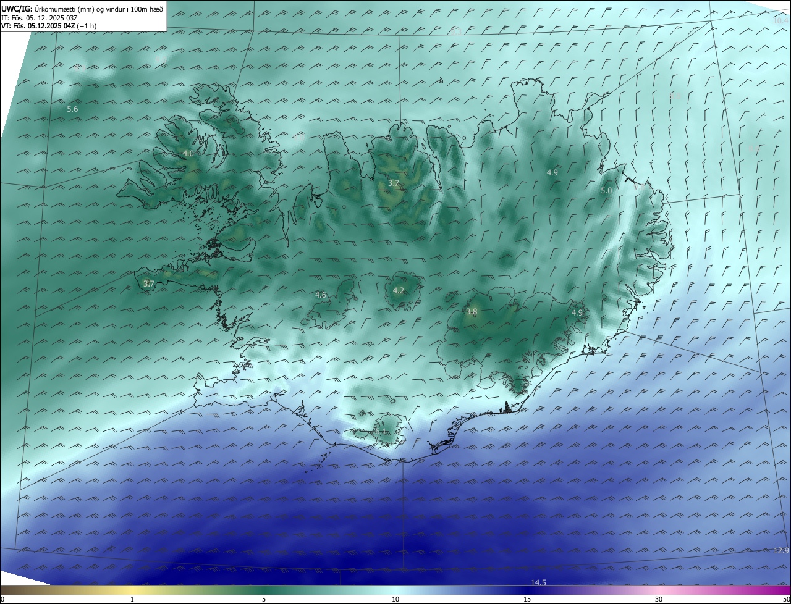Click the 4.2 value label on the map

399,291
